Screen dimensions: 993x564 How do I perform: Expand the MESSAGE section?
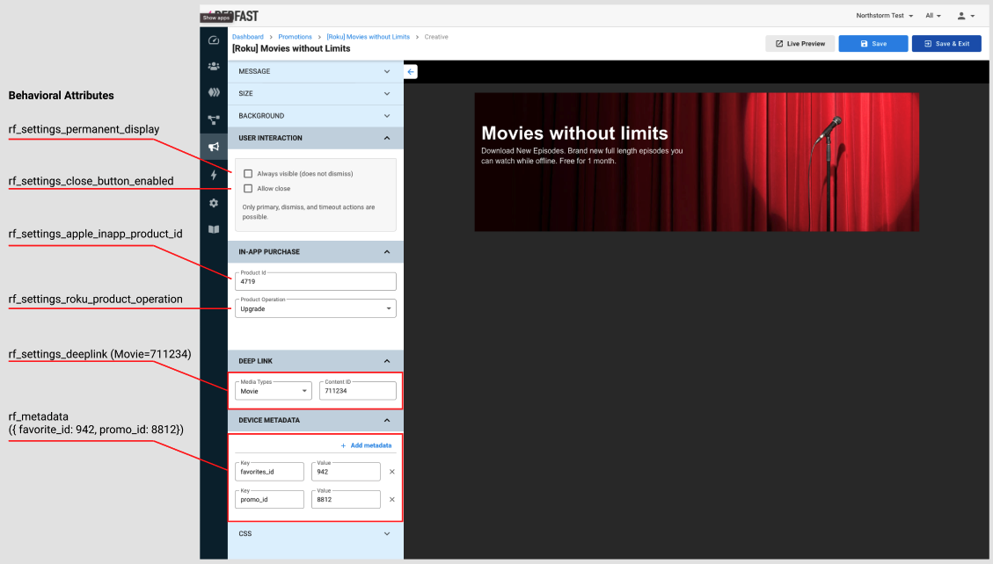pyautogui.click(x=316, y=71)
